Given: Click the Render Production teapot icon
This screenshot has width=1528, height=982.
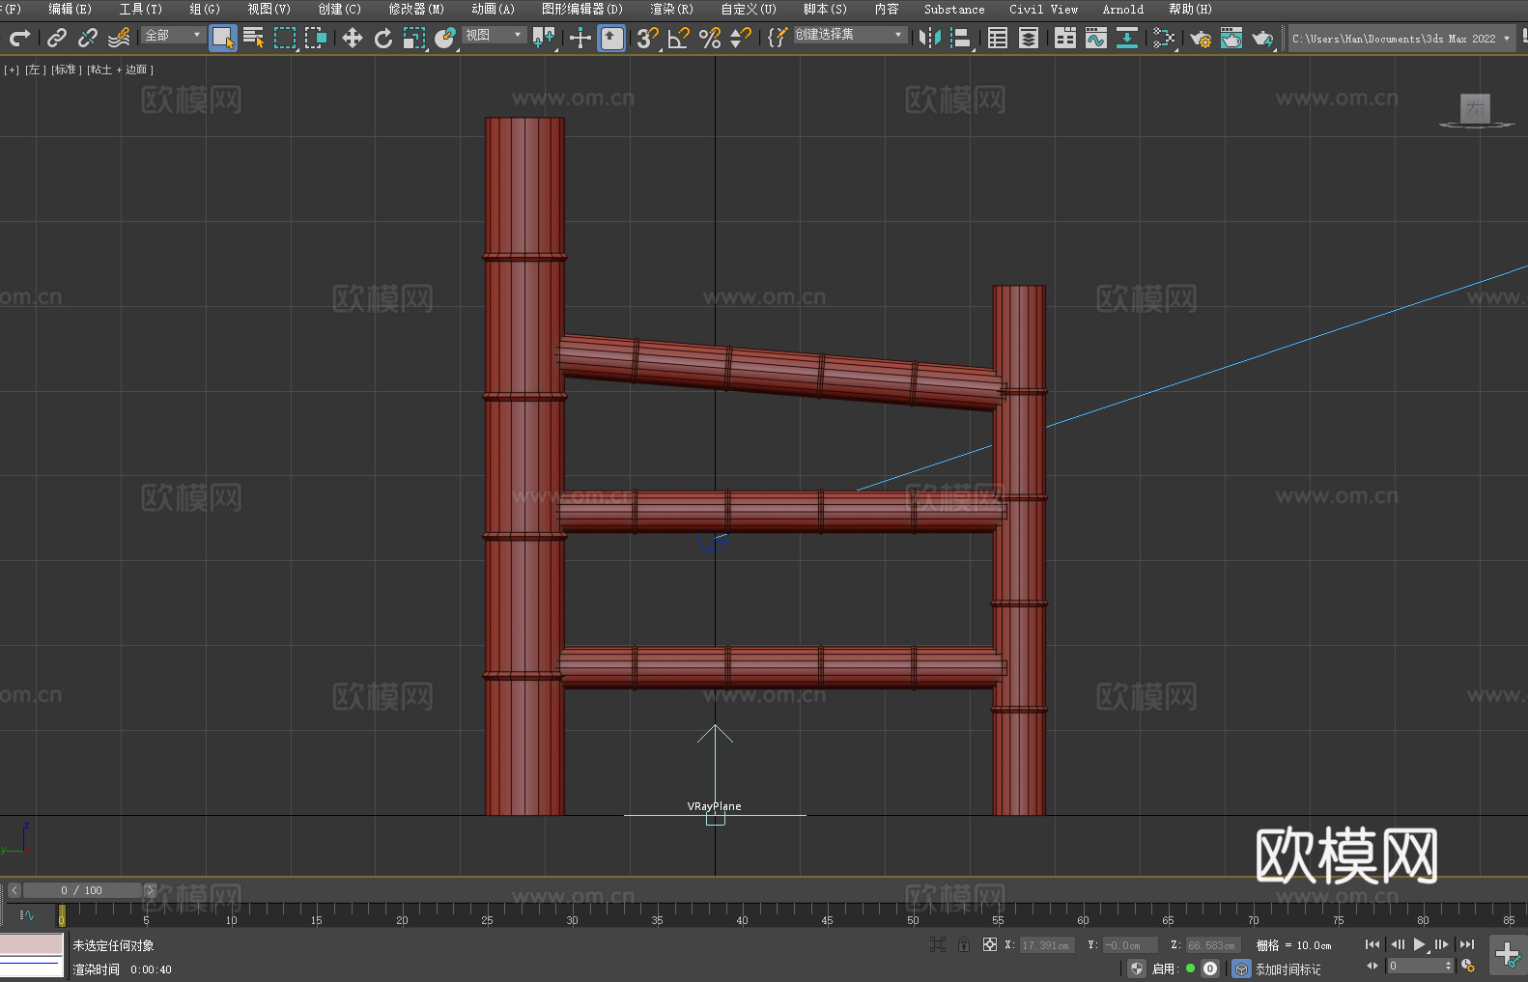Looking at the screenshot, I should click(1262, 38).
